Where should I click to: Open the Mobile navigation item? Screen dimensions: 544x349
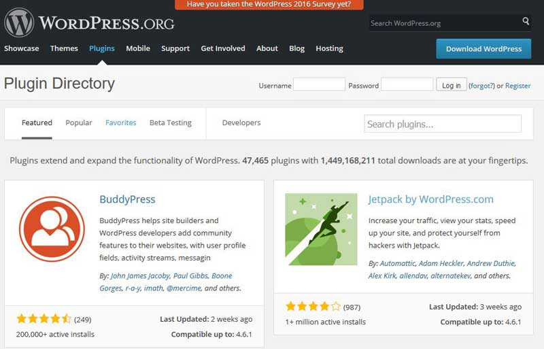click(x=138, y=48)
